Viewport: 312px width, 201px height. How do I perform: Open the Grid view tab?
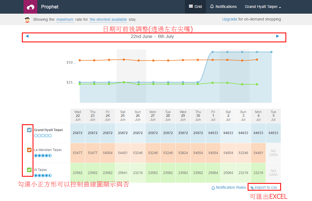coord(195,7)
